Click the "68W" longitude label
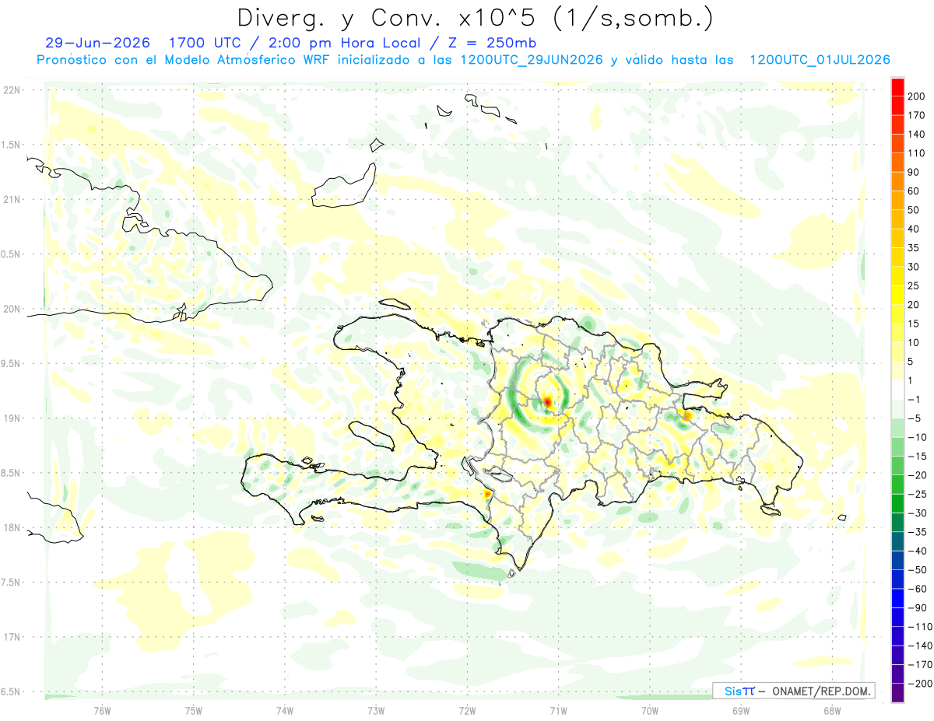Viewport: 934px width, 721px height. 831,710
